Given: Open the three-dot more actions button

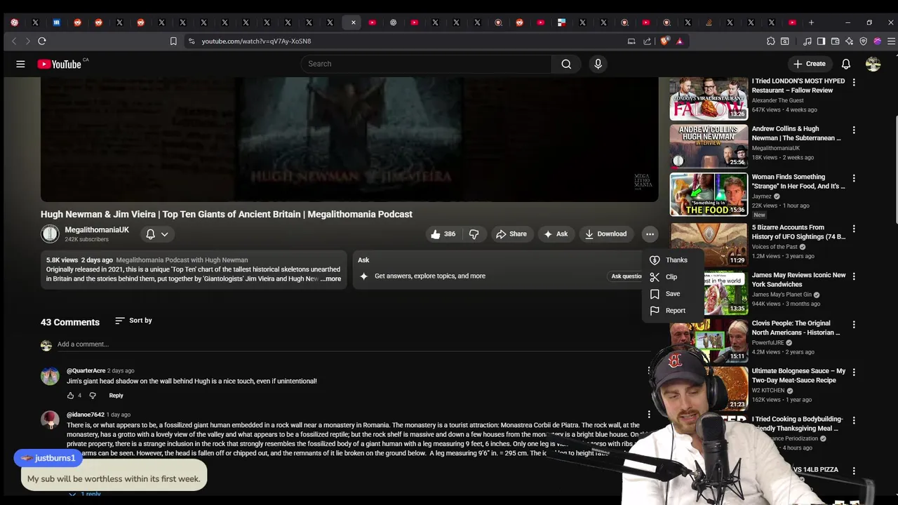Looking at the screenshot, I should [x=650, y=234].
